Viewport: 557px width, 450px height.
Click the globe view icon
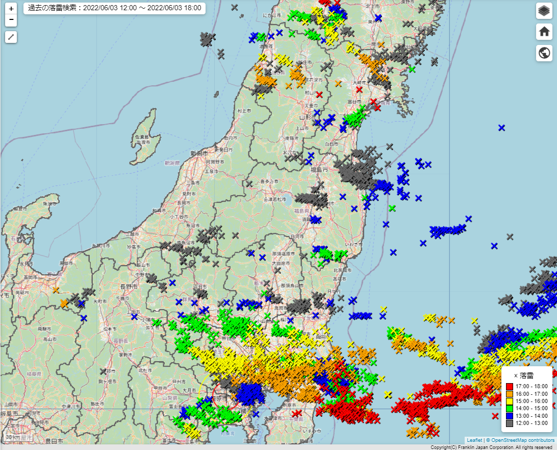coord(544,53)
